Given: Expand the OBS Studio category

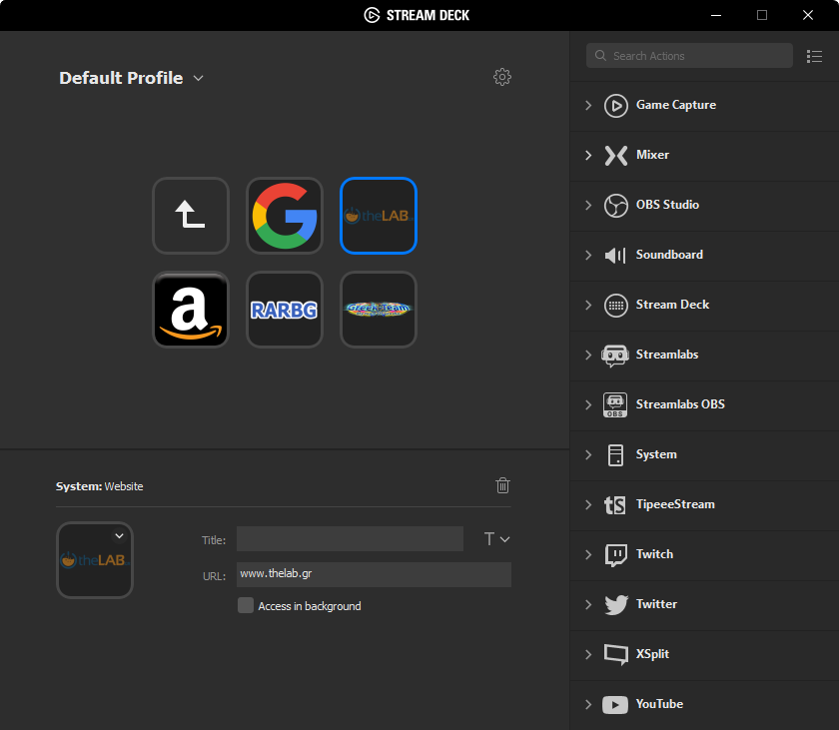Looking at the screenshot, I should 588,206.
